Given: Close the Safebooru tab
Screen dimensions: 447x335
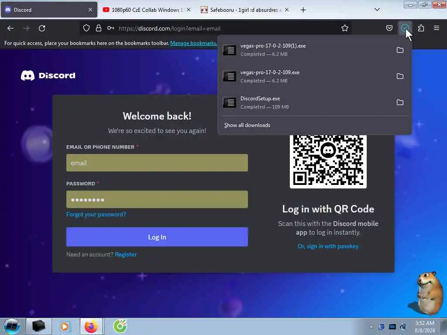Looking at the screenshot, I should [287, 10].
